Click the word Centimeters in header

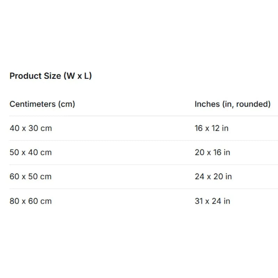[x=32, y=104]
